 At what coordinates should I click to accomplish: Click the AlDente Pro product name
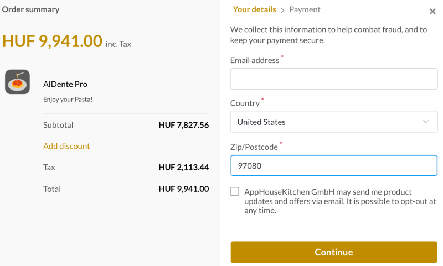[65, 84]
